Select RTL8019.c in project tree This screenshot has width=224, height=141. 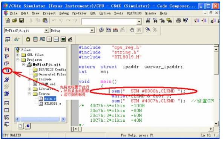coord(52,103)
